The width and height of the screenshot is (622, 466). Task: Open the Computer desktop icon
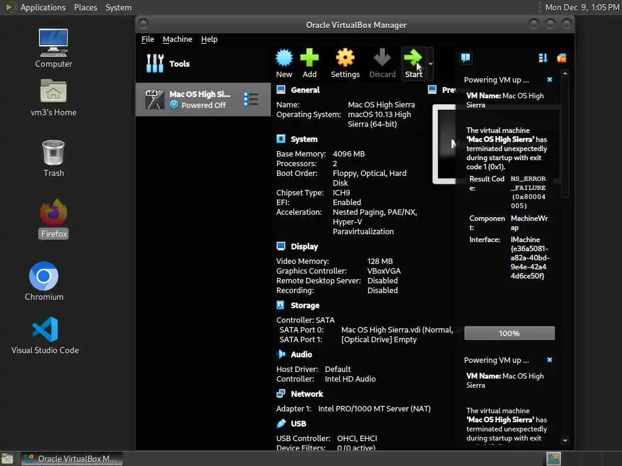53,49
